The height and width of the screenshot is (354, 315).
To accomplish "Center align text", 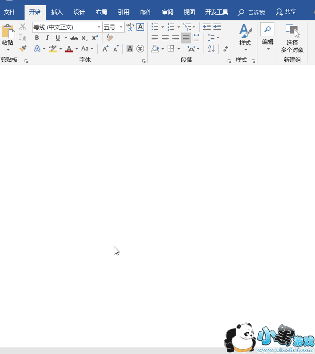I will pos(165,38).
